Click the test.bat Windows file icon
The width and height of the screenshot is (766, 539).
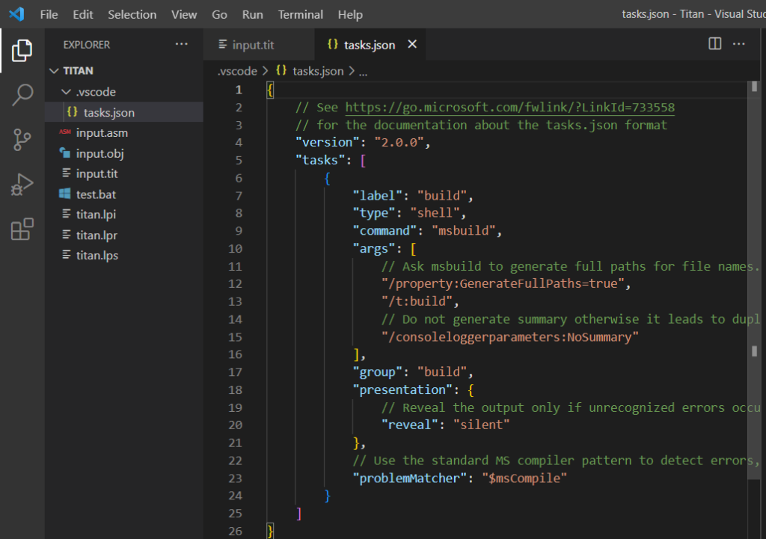pos(65,194)
